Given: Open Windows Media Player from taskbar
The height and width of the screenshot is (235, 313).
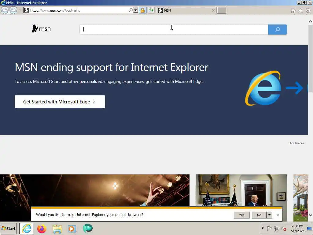Looking at the screenshot, I should pyautogui.click(x=72, y=229).
